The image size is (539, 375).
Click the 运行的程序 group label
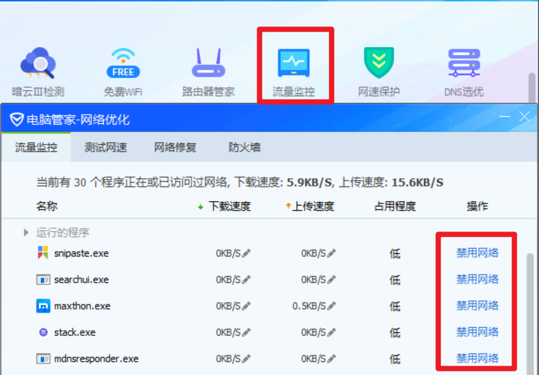tap(63, 233)
